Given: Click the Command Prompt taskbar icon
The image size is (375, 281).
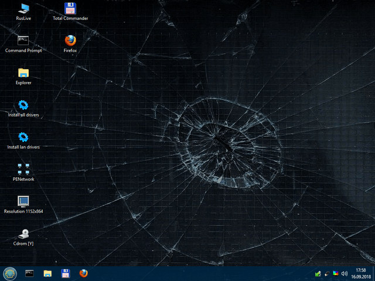Looking at the screenshot, I should 29,273.
